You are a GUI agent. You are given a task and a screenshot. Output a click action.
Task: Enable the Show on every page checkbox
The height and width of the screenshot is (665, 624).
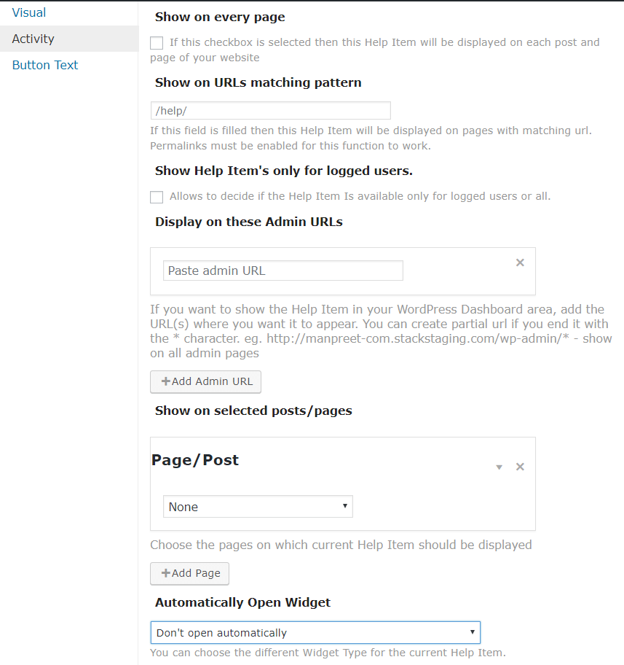(157, 43)
